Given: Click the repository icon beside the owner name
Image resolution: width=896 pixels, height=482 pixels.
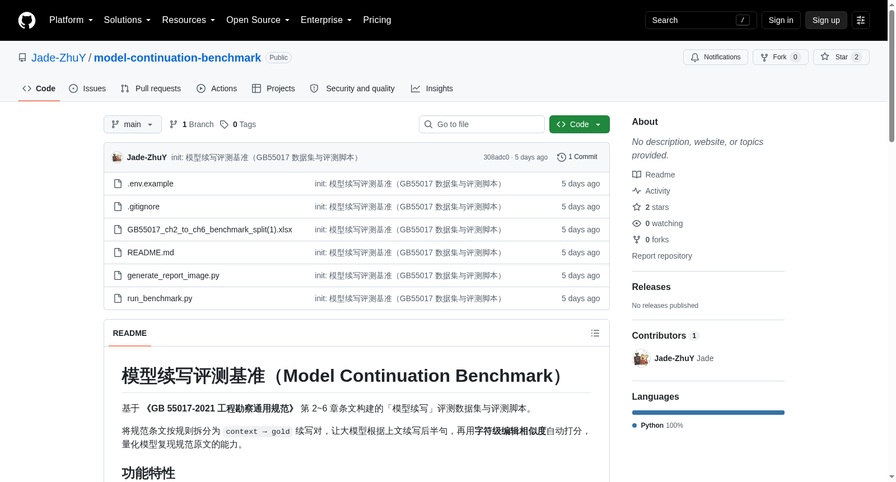Looking at the screenshot, I should (22, 58).
